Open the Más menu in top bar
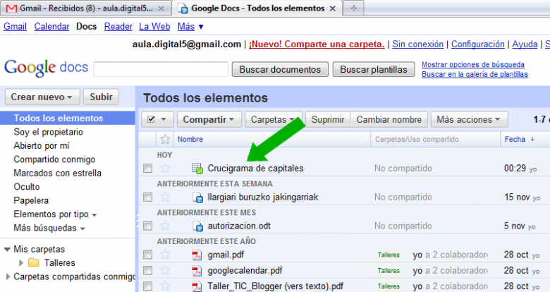This screenshot has height=292, width=550. click(x=190, y=26)
